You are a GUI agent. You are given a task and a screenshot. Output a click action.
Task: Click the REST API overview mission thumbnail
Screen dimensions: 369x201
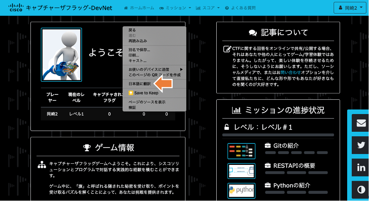tap(241, 171)
